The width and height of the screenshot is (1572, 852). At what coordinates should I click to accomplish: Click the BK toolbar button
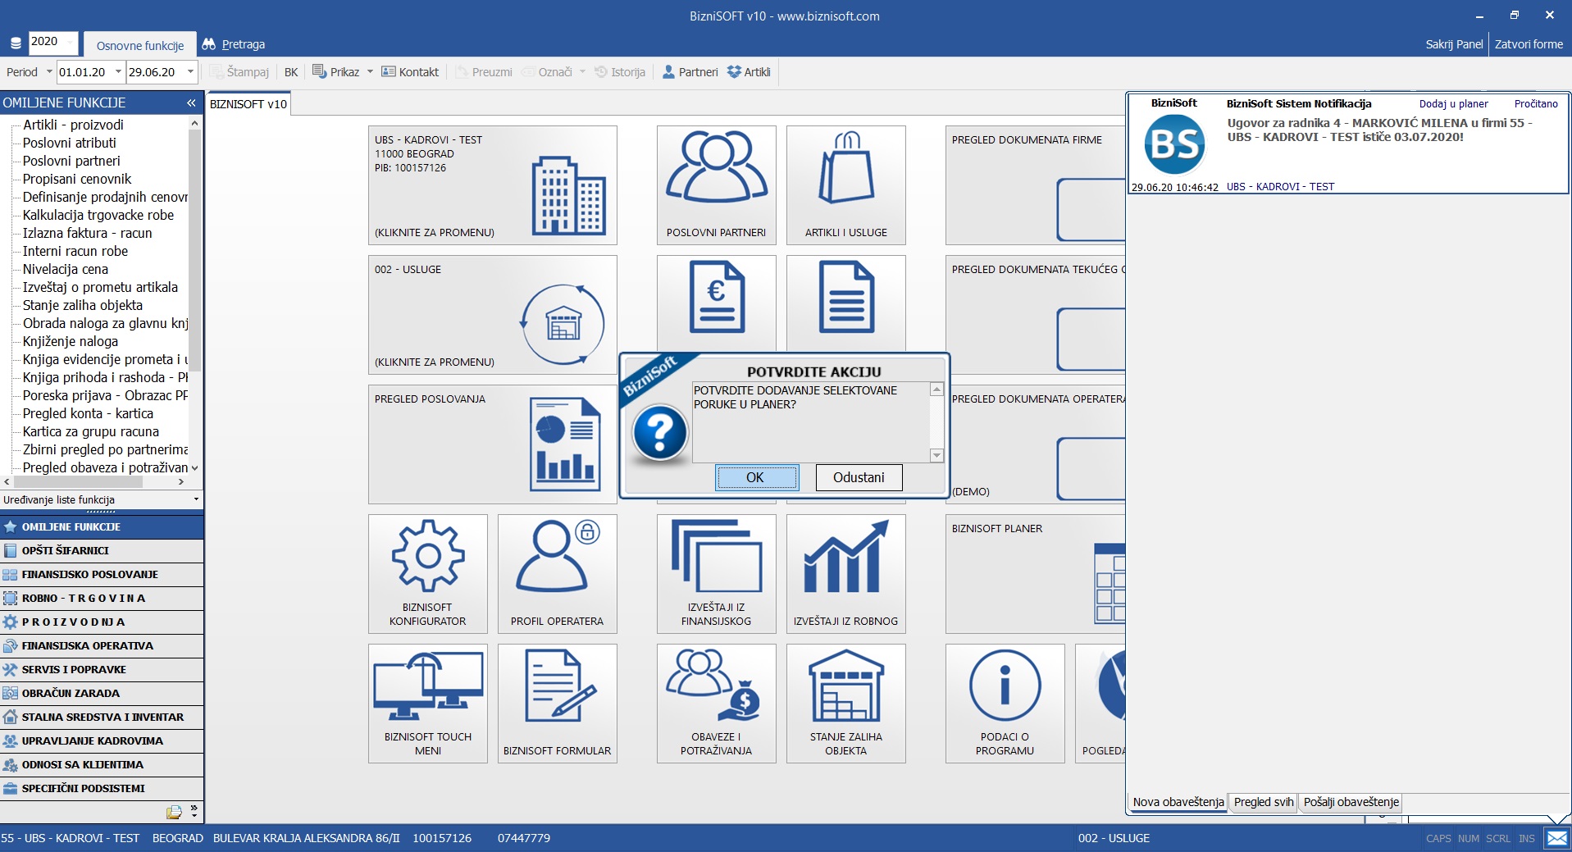click(x=291, y=72)
